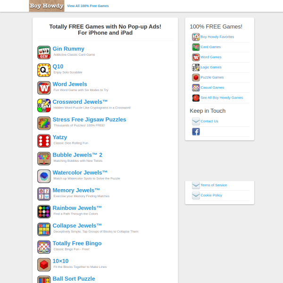283x283 pixels.
Task: Click the Rainbow Jewels app icon
Action: tap(44, 211)
